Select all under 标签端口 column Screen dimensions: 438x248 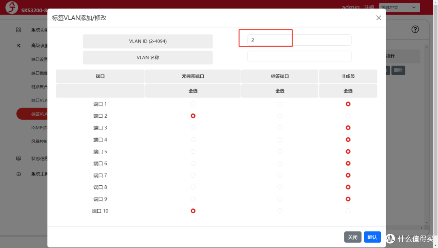[x=279, y=91]
